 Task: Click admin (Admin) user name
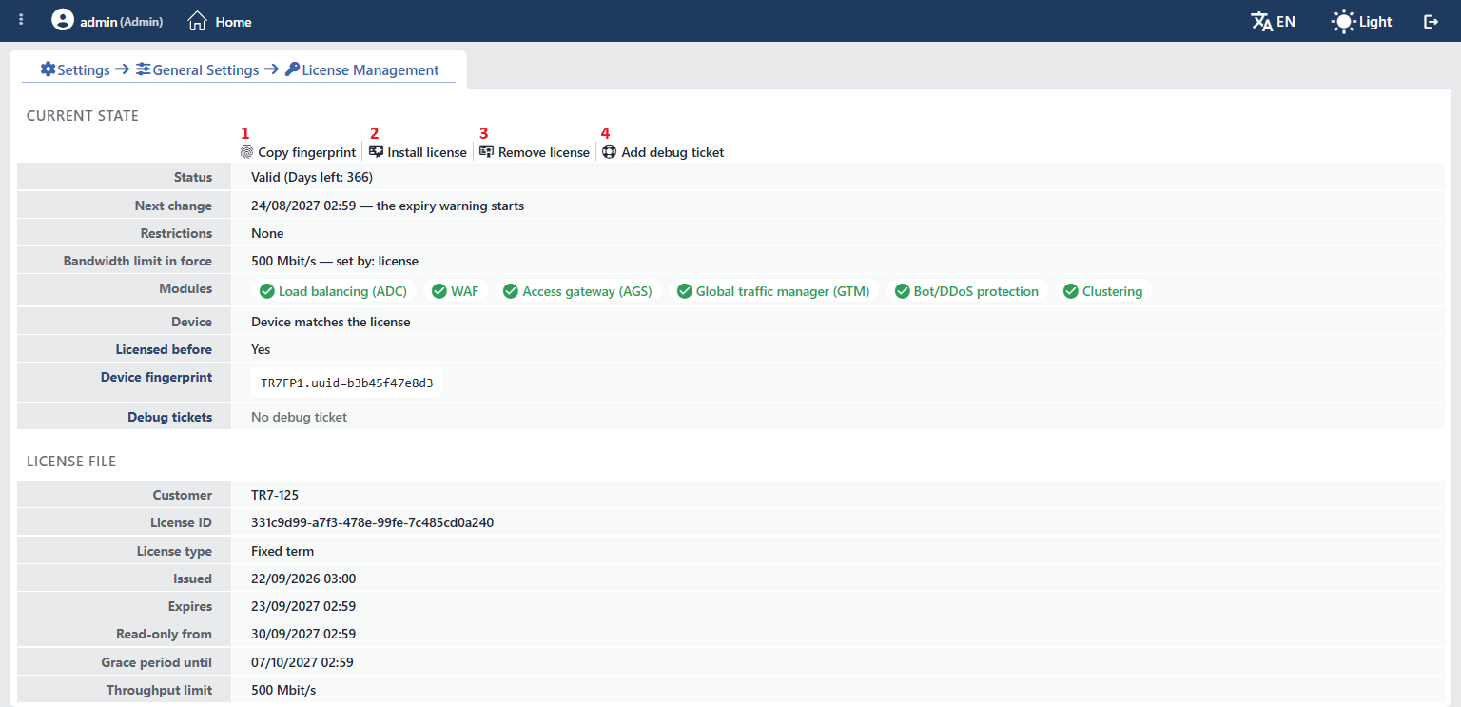[x=121, y=22]
